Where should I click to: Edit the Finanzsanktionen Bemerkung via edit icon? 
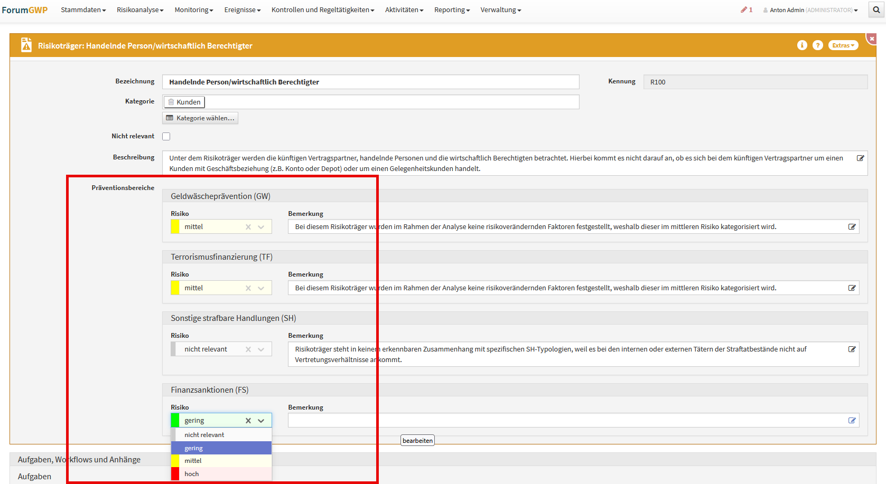[x=852, y=421]
